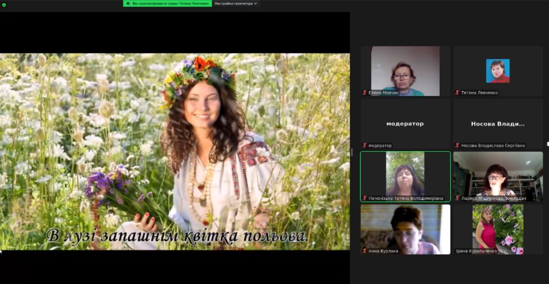Select Ірина Курильченко video tile
549x284 pixels.
[x=498, y=229]
